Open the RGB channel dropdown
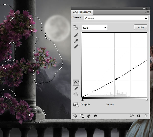This screenshot has height=137, width=153. (x=95, y=28)
